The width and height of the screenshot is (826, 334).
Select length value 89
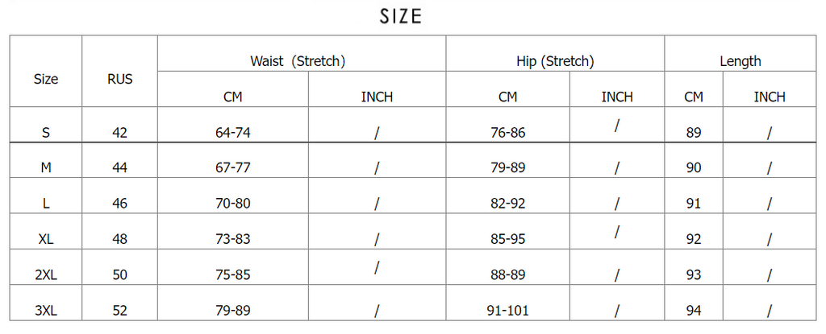pos(694,133)
